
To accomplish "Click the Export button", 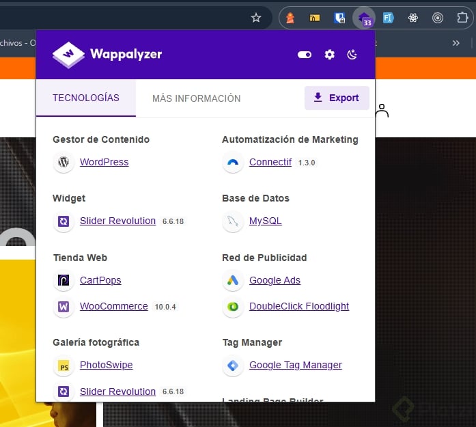I will 337,98.
